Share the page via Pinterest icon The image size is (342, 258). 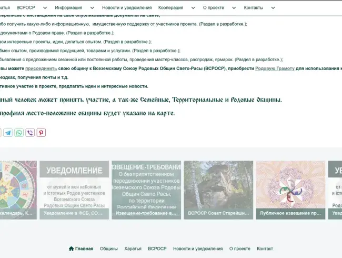pyautogui.click(x=41, y=133)
